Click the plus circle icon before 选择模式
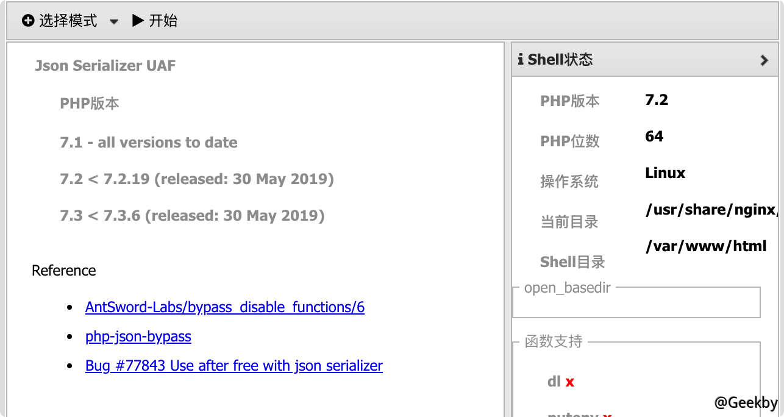The image size is (784, 417). coord(28,20)
